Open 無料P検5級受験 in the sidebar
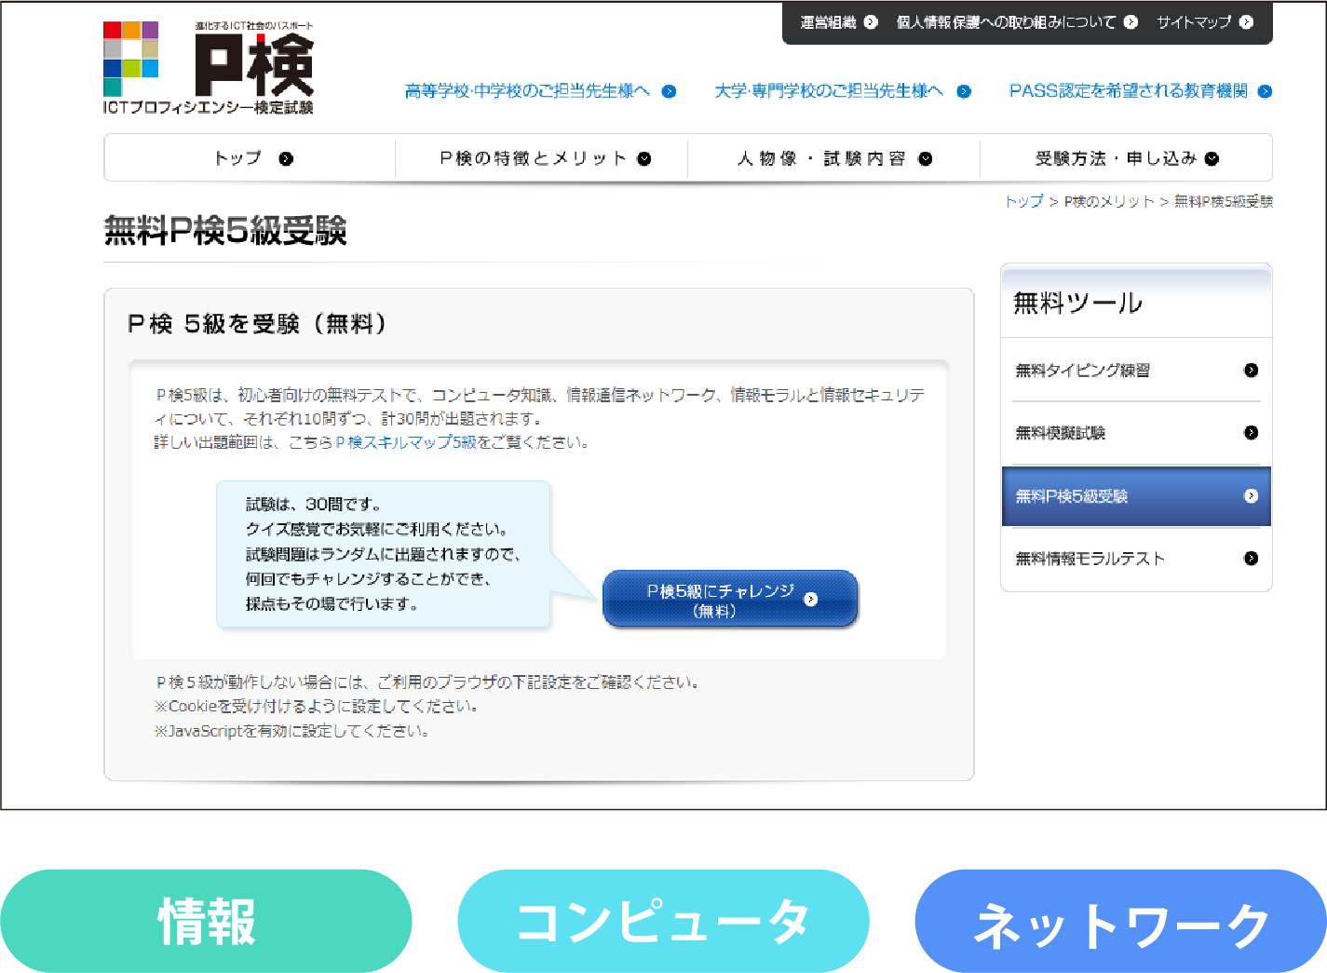The image size is (1327, 973). 1136,496
